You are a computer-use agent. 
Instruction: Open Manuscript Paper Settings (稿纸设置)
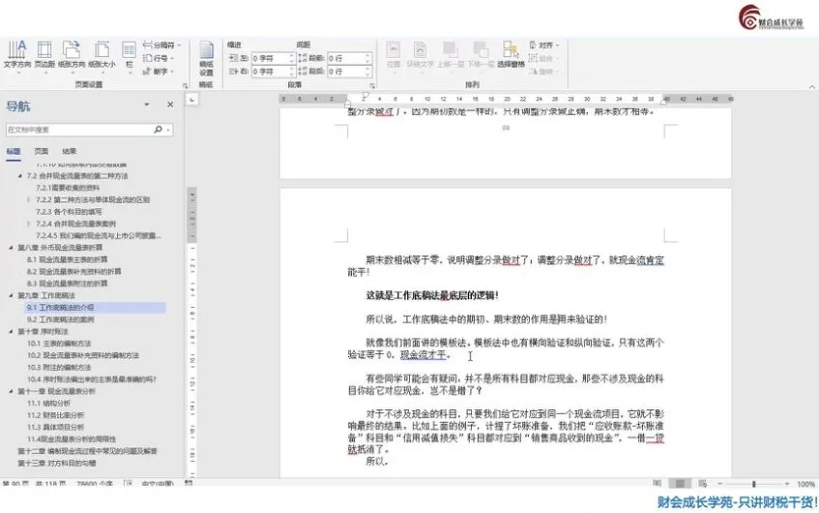pos(206,56)
